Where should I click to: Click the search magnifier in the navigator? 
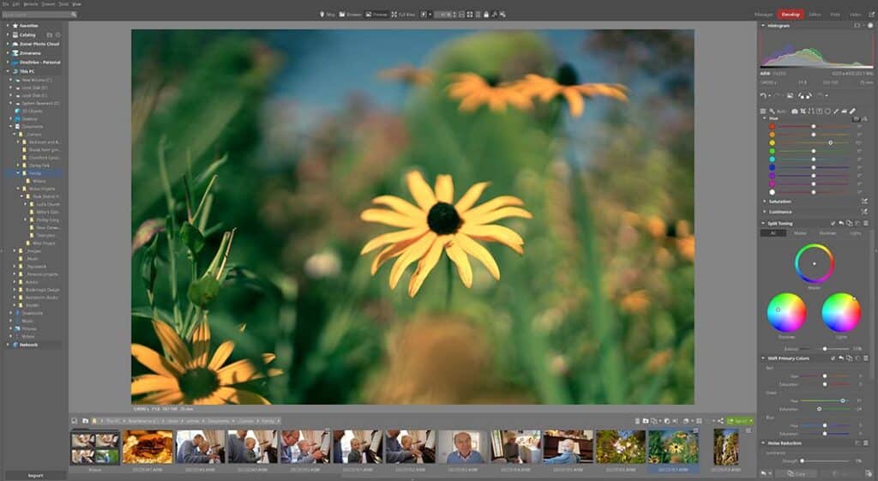(x=74, y=15)
